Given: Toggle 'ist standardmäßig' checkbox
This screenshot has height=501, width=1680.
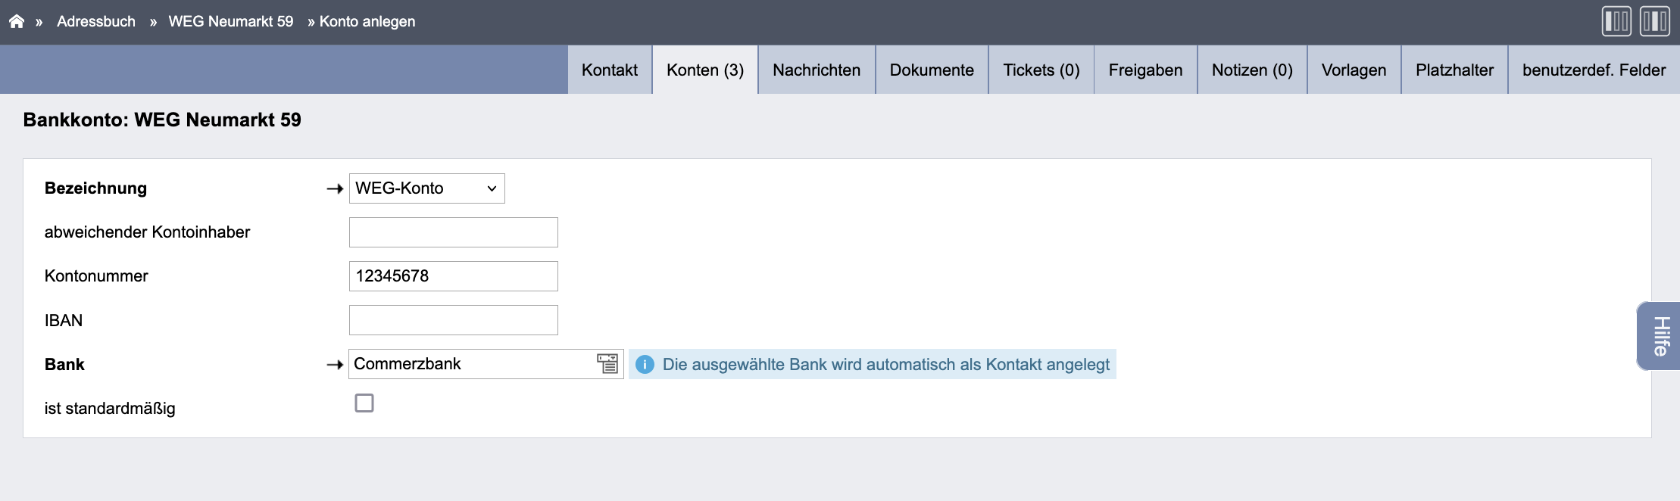Looking at the screenshot, I should point(364,403).
